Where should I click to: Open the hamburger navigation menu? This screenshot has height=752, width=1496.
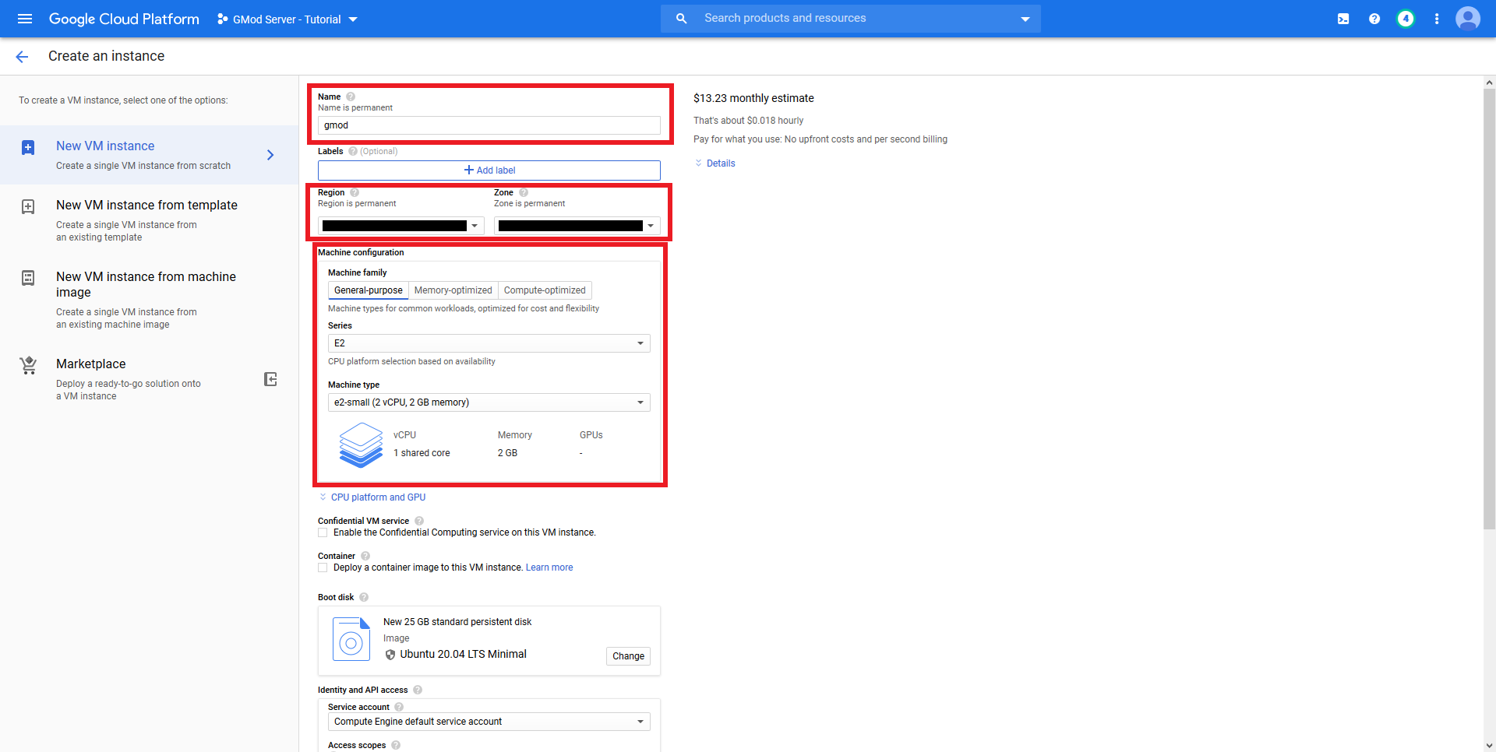click(x=25, y=19)
